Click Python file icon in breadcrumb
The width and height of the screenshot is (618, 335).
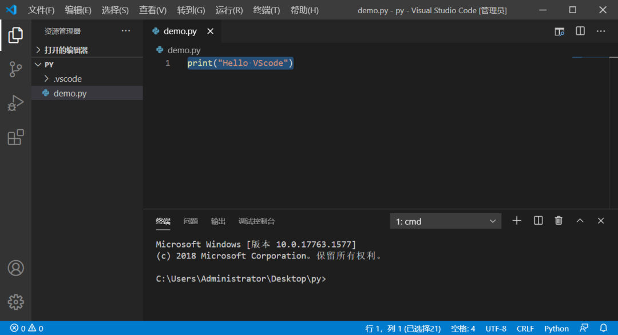[x=160, y=50]
